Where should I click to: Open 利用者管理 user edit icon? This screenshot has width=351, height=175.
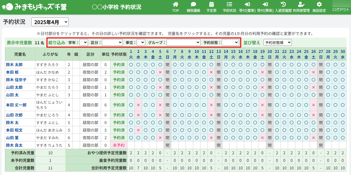pyautogui.click(x=301, y=5)
